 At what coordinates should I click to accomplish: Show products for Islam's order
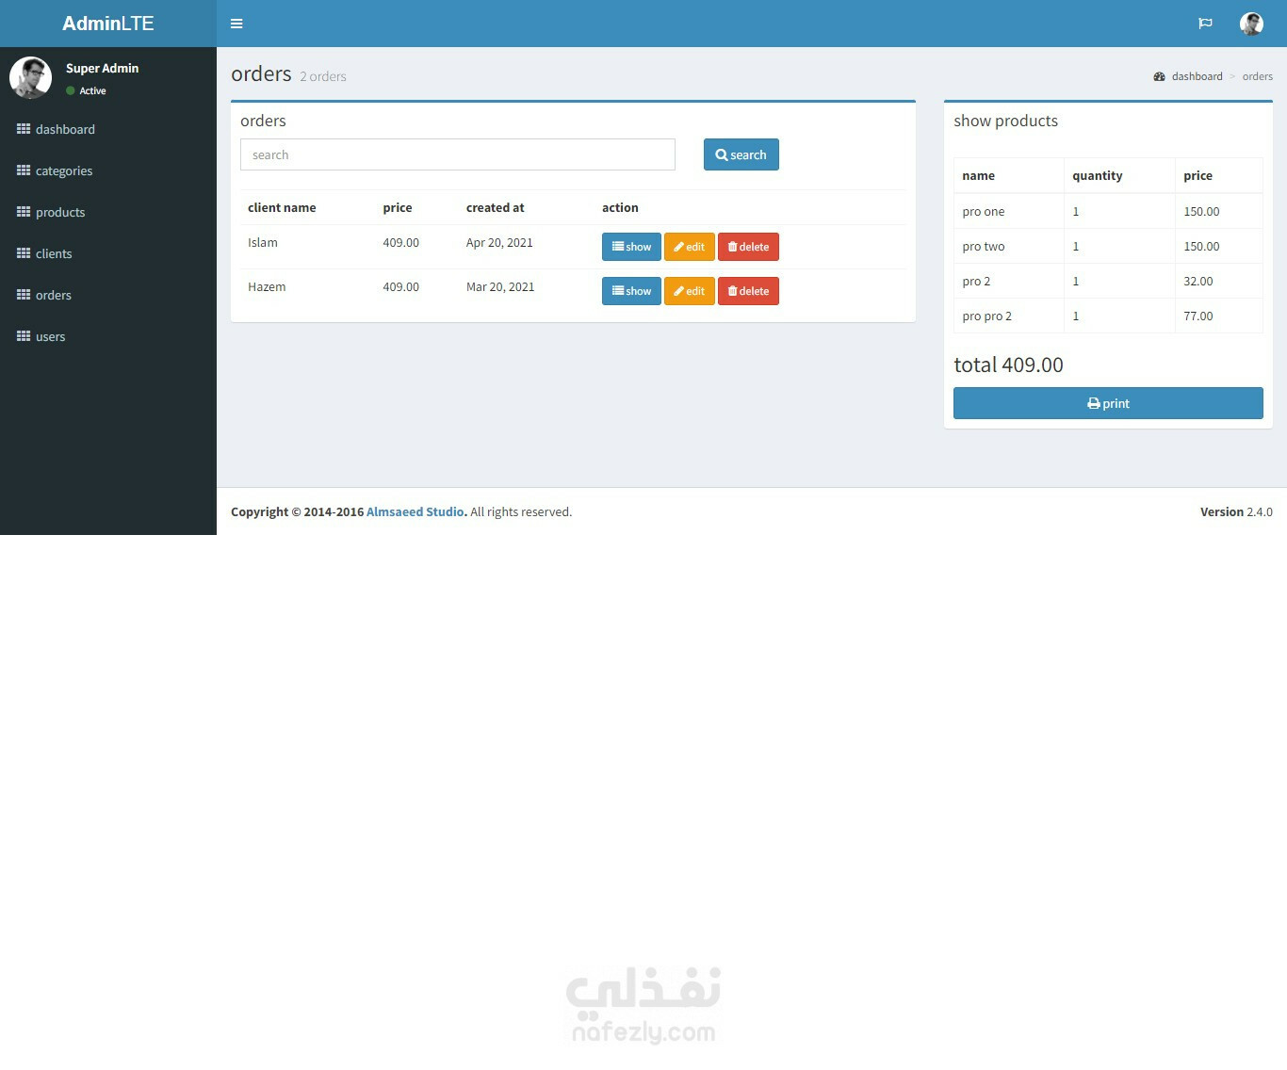click(x=631, y=247)
